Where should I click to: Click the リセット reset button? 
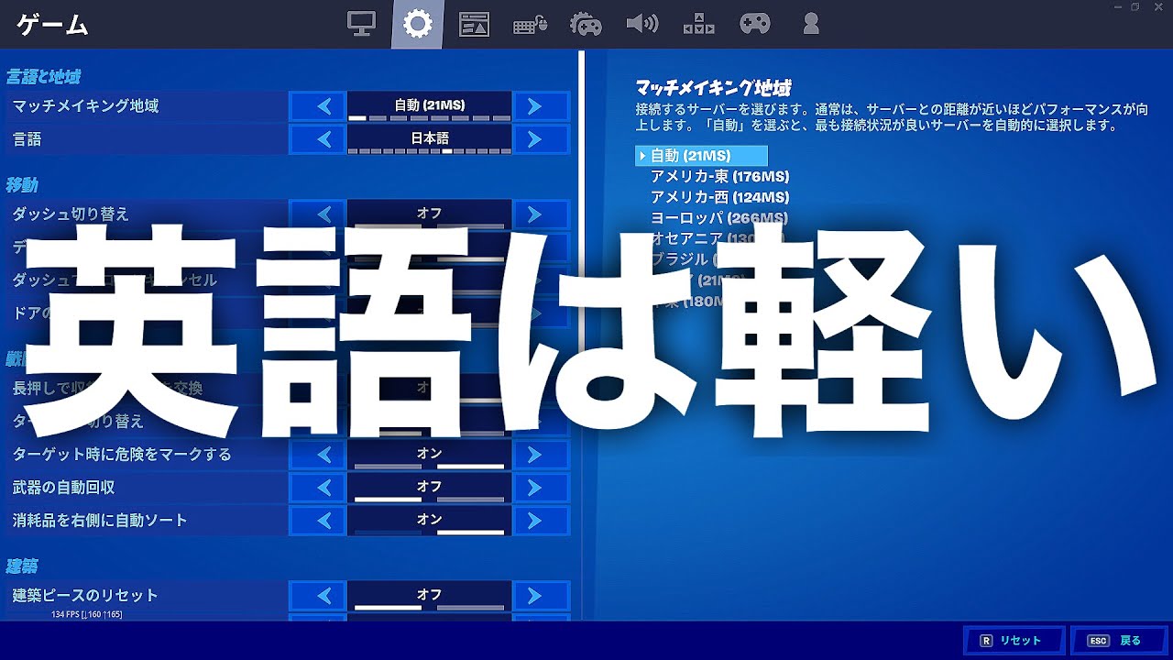[x=1014, y=641]
